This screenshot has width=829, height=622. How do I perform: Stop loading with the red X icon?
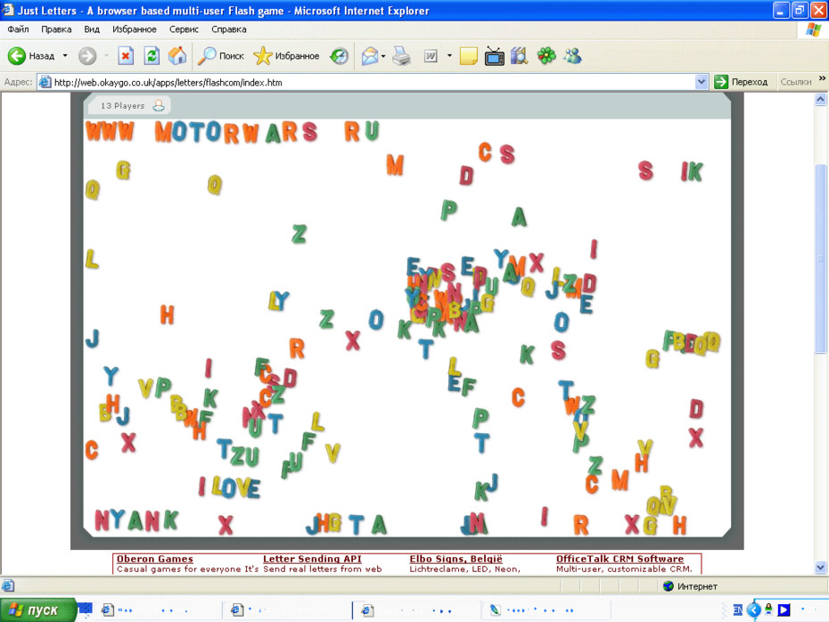tap(126, 55)
